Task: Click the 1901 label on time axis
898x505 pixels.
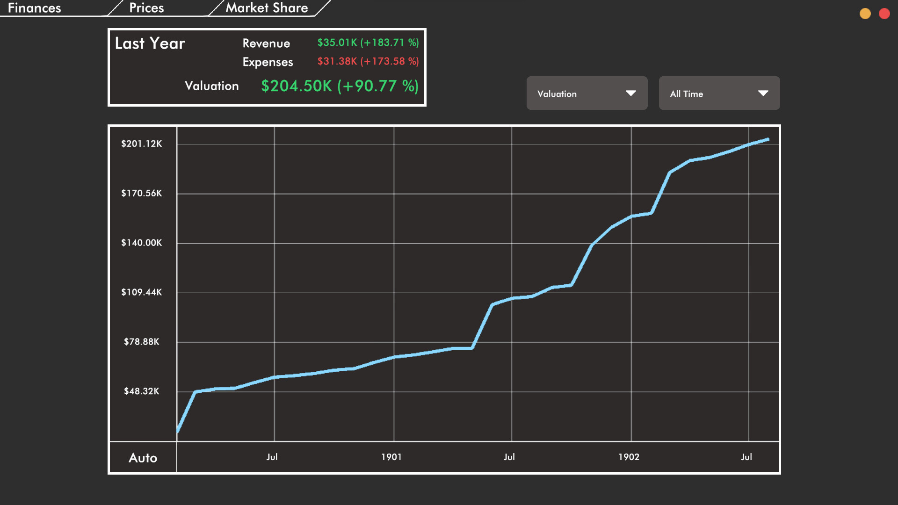Action: (x=391, y=457)
